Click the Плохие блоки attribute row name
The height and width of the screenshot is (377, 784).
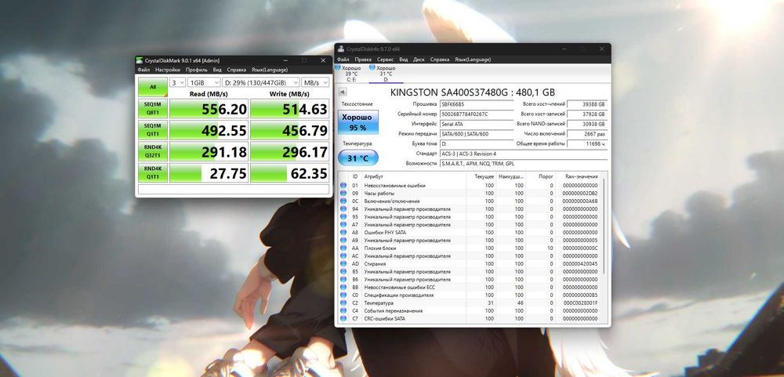coord(380,248)
